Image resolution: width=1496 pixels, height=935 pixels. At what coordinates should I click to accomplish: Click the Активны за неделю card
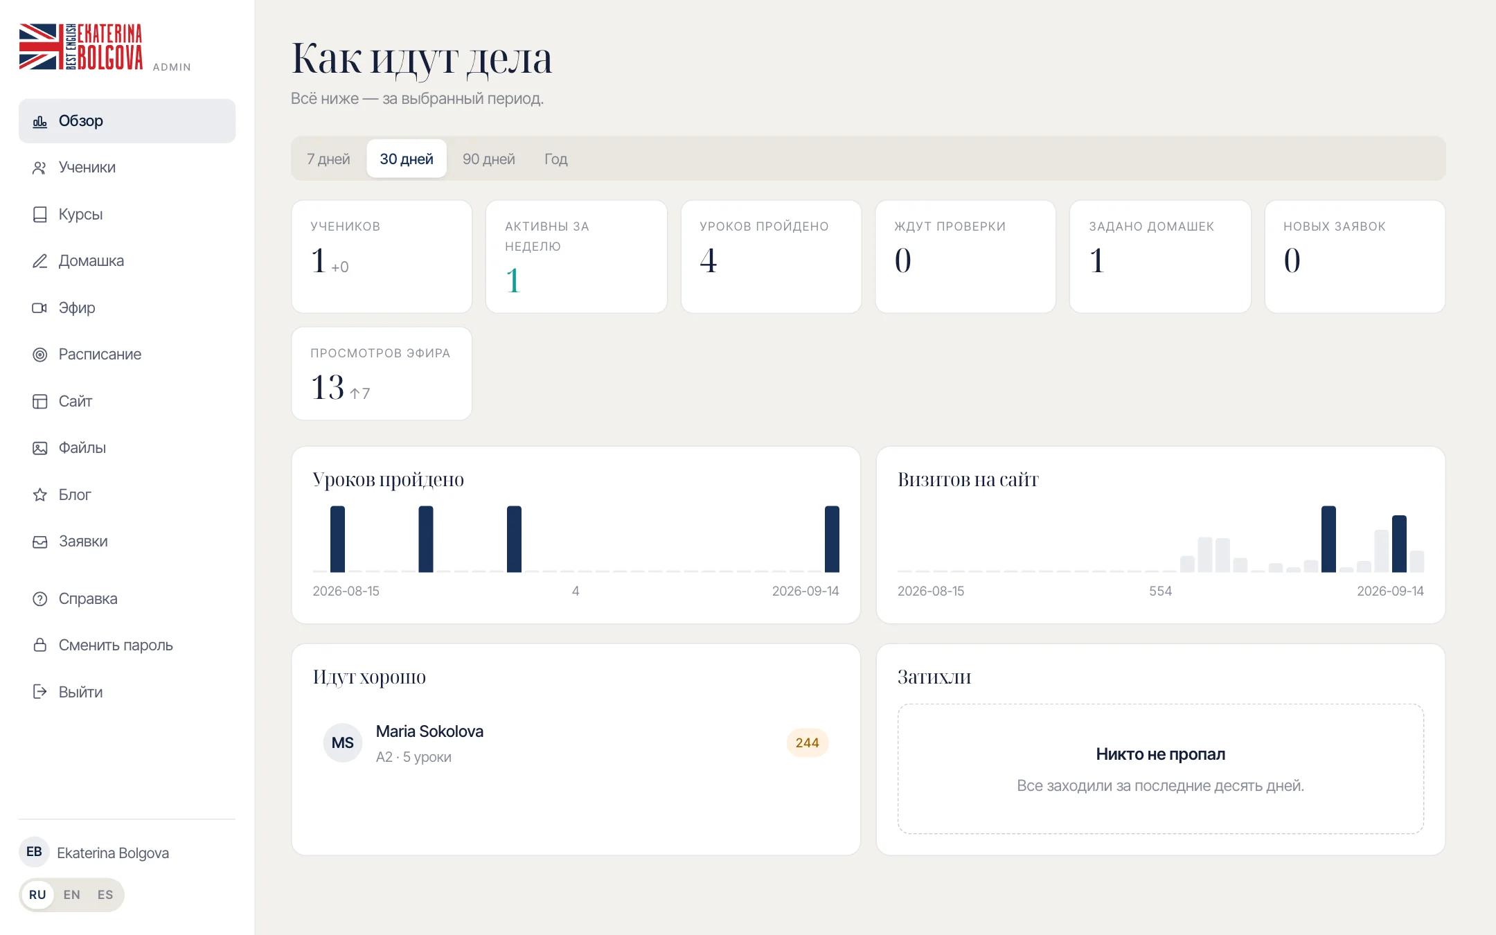point(576,257)
